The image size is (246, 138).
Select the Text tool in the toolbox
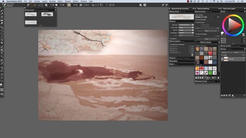(x=2, y=53)
